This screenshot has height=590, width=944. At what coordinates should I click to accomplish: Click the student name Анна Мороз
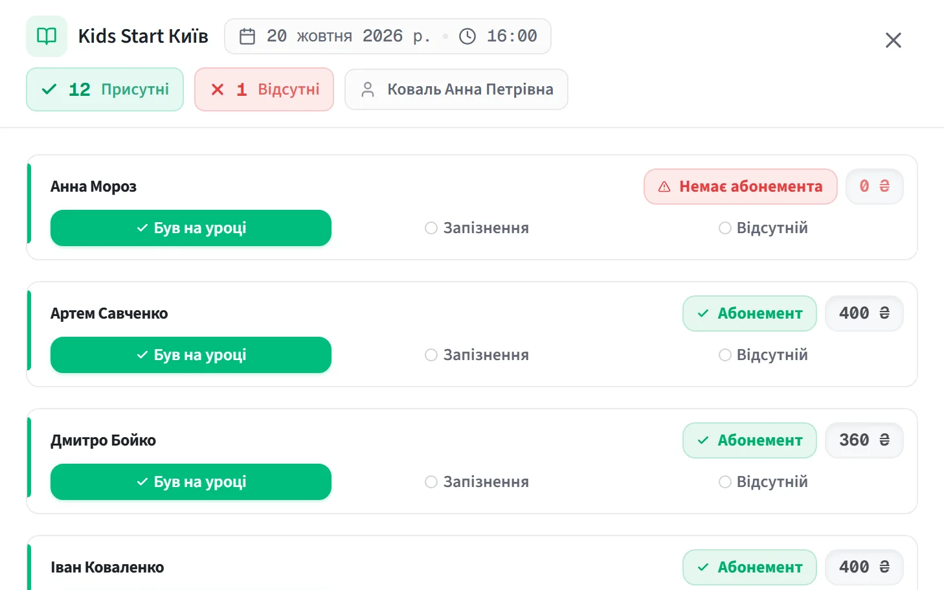(x=94, y=187)
